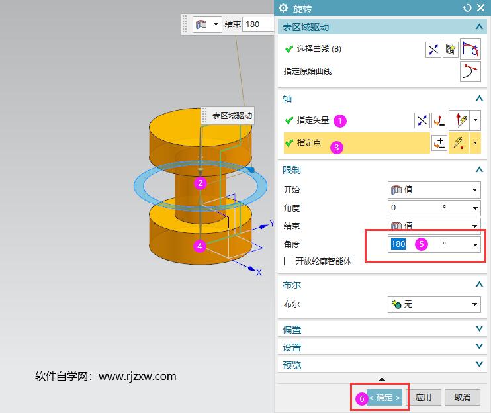Click the on-screen 结束 field showing 180
The image size is (491, 413).
point(258,24)
